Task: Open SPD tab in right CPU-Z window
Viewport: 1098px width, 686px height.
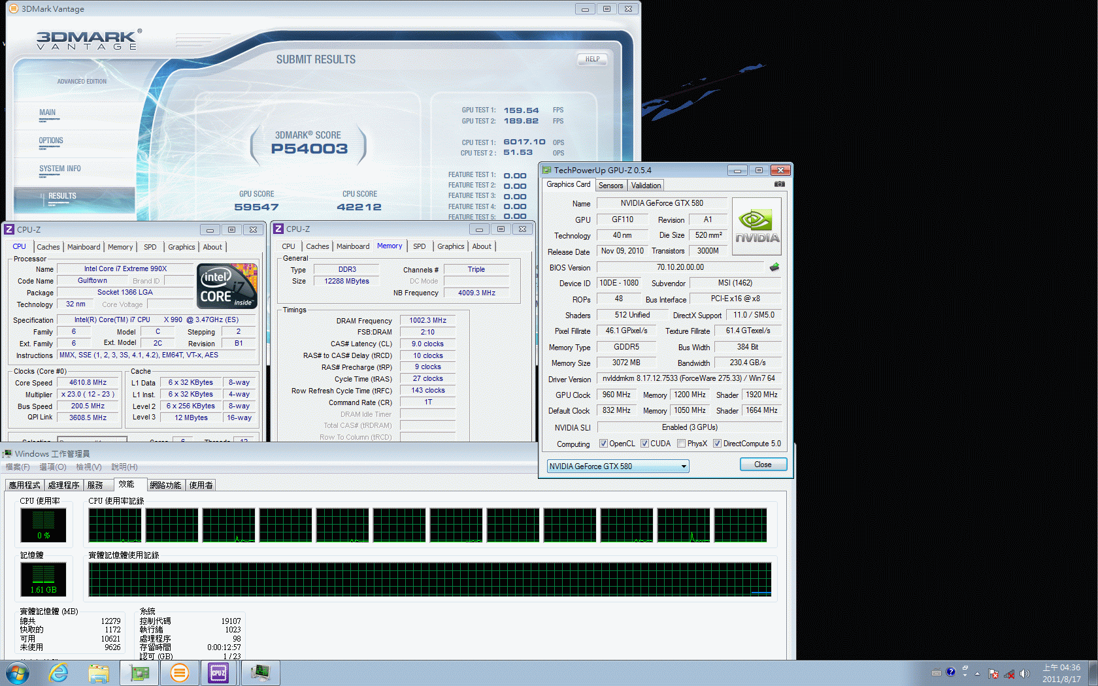Action: tap(420, 246)
